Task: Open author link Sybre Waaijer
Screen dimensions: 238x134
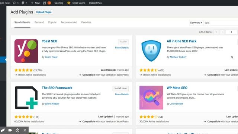Action: point(52,103)
